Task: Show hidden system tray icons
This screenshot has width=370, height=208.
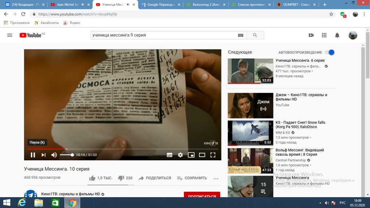Action: (x=320, y=203)
